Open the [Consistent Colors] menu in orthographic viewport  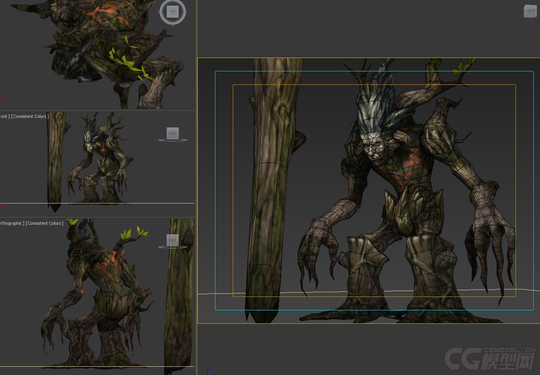pyautogui.click(x=45, y=223)
